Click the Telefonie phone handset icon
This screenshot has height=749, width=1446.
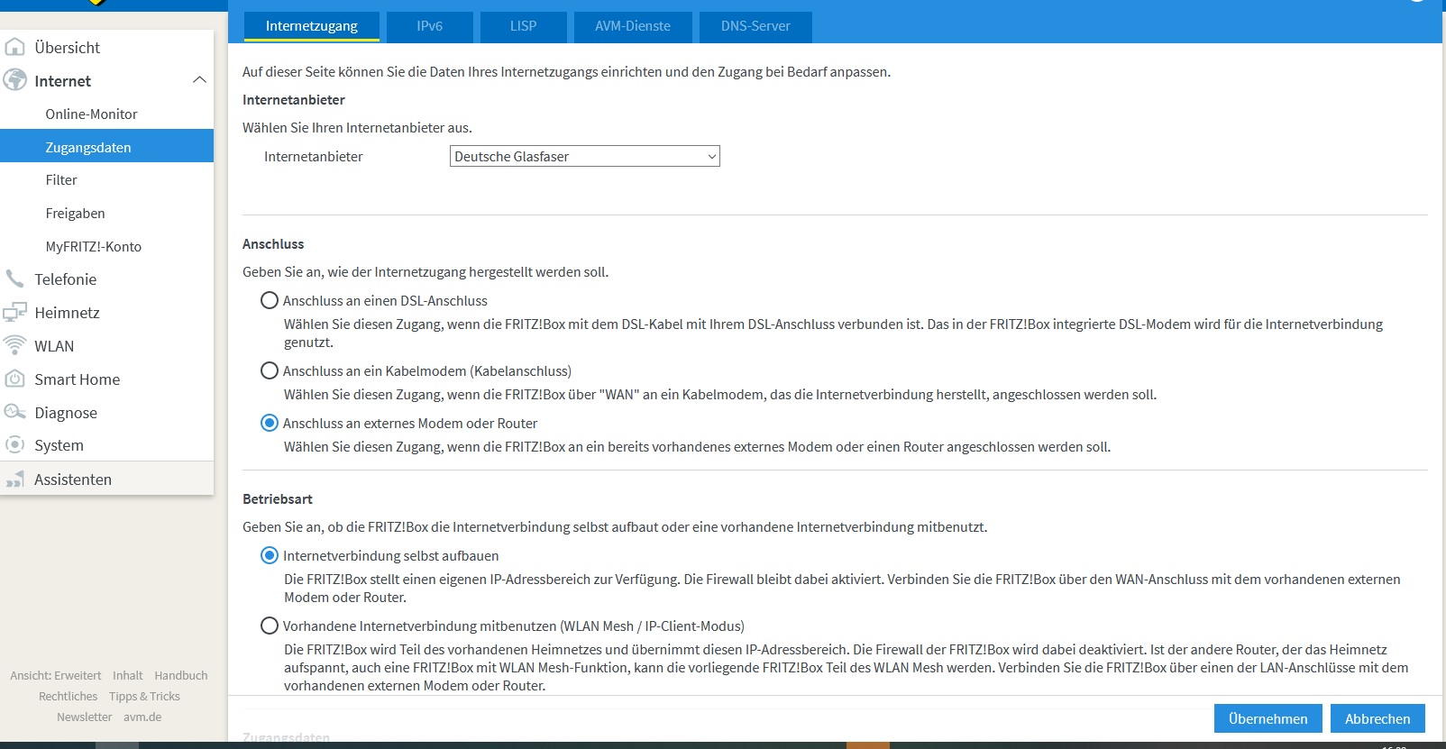pos(14,279)
